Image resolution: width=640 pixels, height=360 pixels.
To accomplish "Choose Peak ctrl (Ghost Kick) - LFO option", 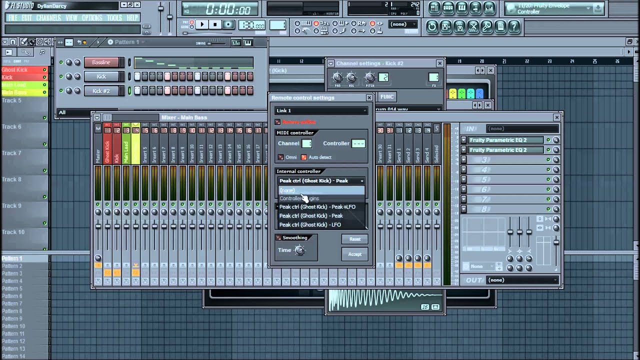I will 321,225.
